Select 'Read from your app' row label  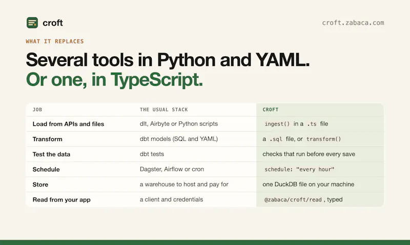[x=61, y=199]
